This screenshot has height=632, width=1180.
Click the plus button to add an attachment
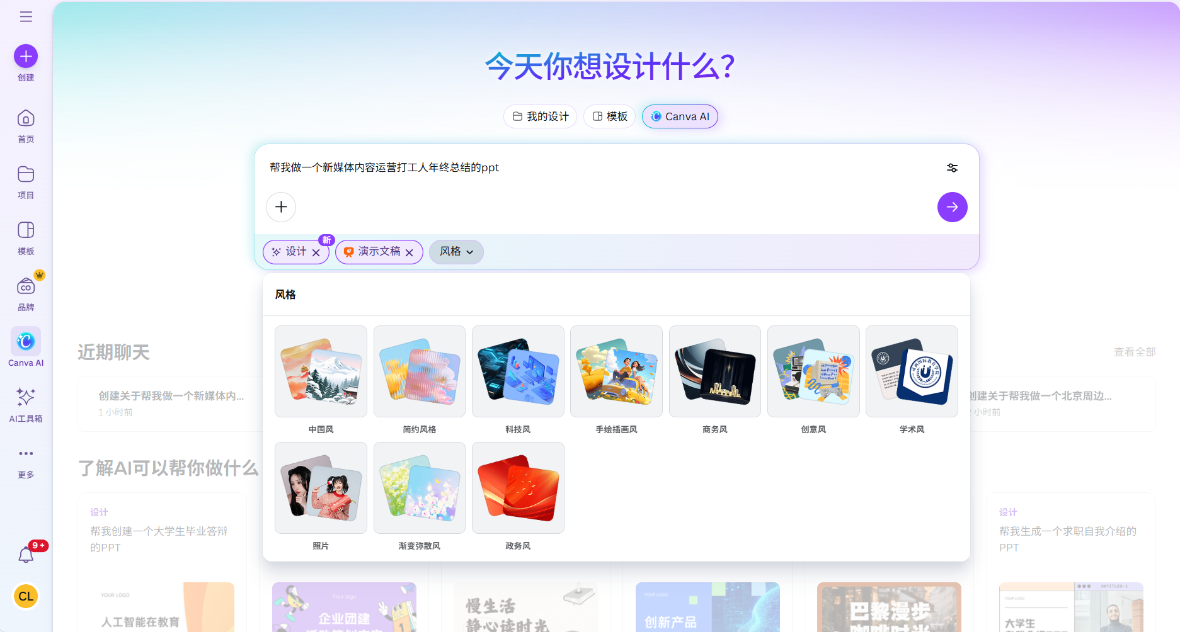[280, 206]
